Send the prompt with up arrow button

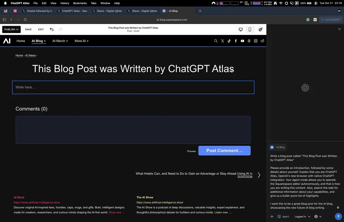coord(338,217)
